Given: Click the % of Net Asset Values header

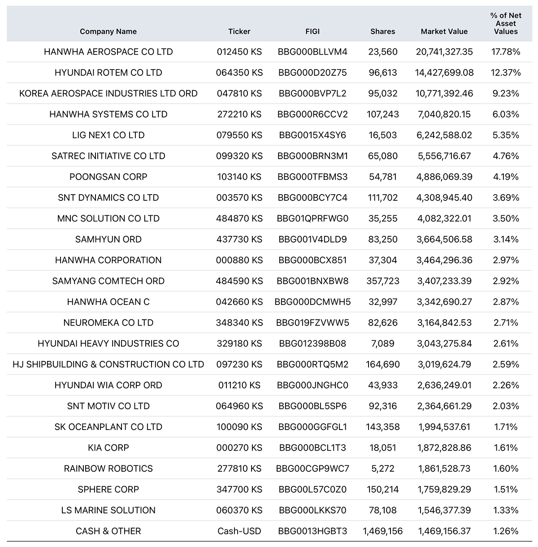Looking at the screenshot, I should pos(505,23).
